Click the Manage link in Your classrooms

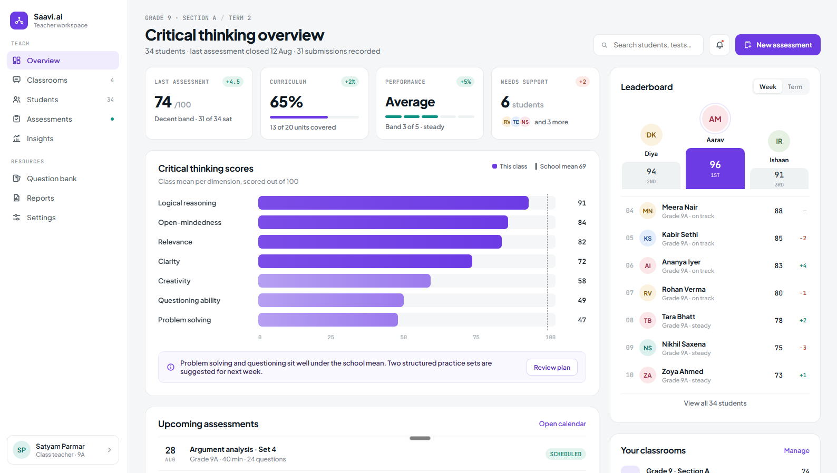(x=796, y=450)
